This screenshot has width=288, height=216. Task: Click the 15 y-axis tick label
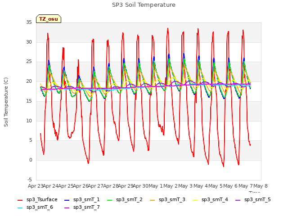point(29,101)
